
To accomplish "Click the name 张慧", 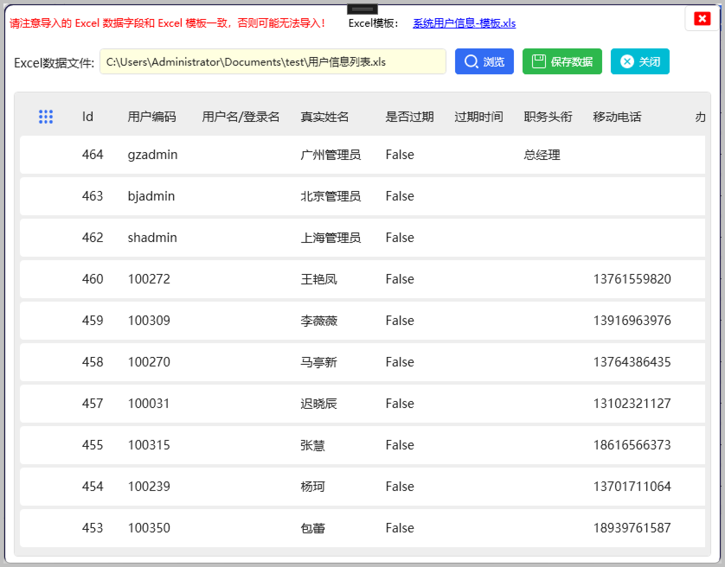I will pos(313,445).
